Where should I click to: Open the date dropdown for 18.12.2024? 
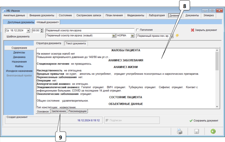click(28, 30)
